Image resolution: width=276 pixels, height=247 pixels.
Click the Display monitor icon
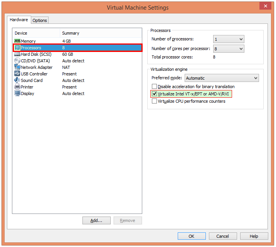pos(17,93)
